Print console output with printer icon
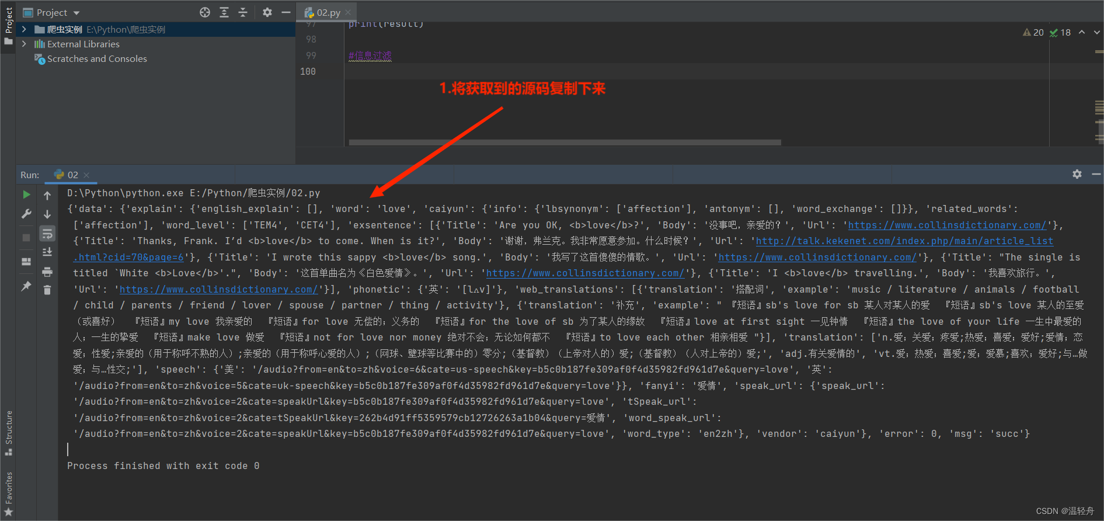Screen dimensions: 1104x521 47,272
